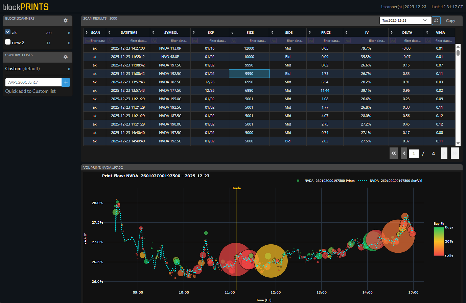Open Block Scanners settings gear
The height and width of the screenshot is (303, 466).
[x=66, y=21]
